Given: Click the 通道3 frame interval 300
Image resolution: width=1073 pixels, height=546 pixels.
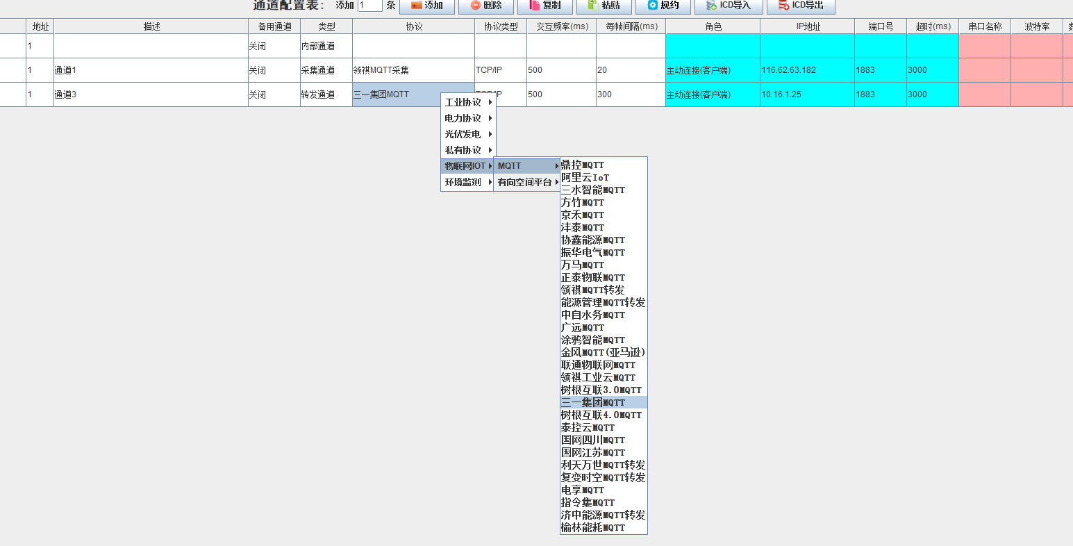Looking at the screenshot, I should [x=631, y=94].
